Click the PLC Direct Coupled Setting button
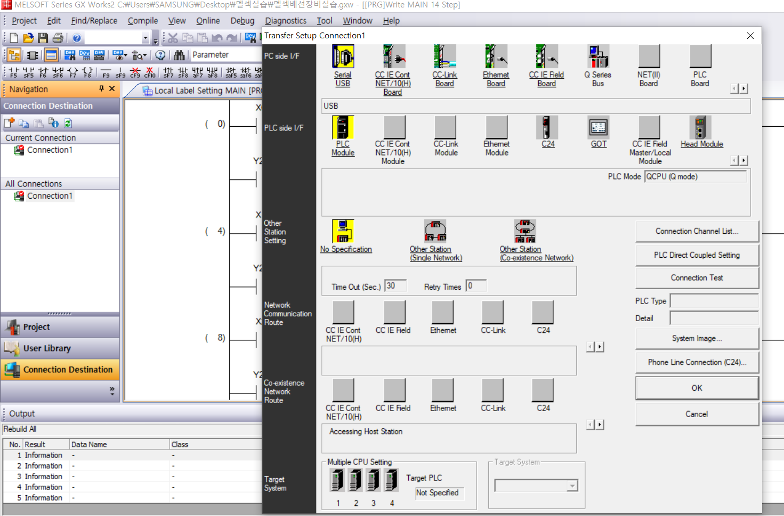Viewport: 784px width, 516px height. pyautogui.click(x=697, y=256)
